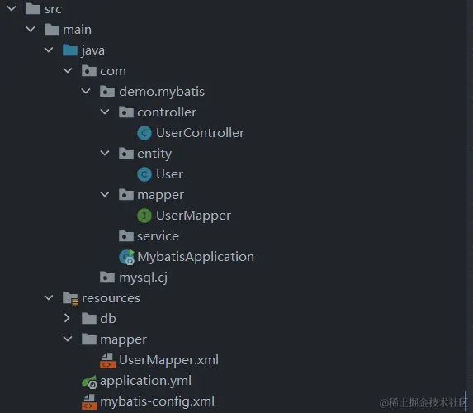Select the MybatisApplication file name
The width and height of the screenshot is (473, 413).
pyautogui.click(x=196, y=257)
